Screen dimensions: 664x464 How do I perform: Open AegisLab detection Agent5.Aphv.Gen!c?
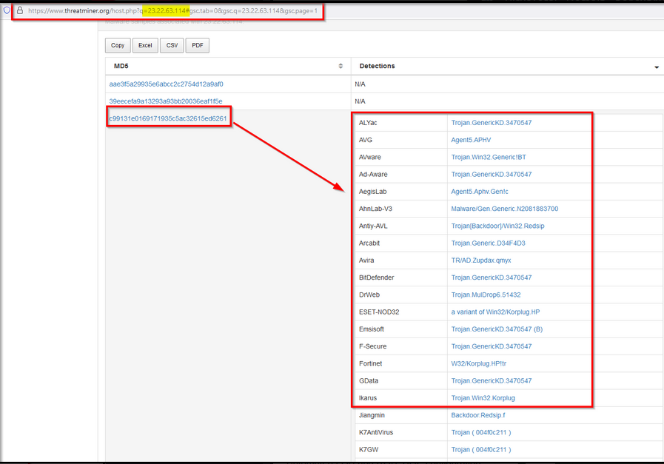(480, 192)
